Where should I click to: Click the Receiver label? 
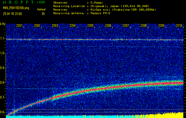click(x=60, y=10)
